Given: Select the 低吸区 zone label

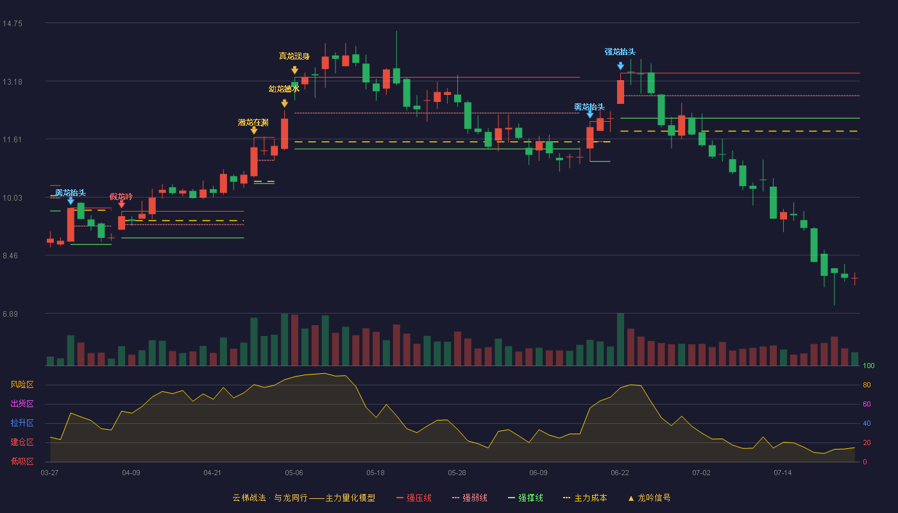Looking at the screenshot, I should point(22,461).
